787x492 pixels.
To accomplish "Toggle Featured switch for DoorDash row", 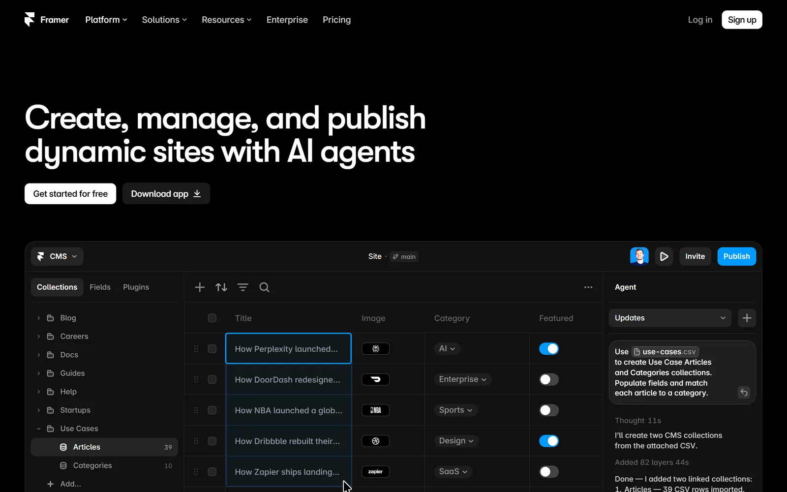I will [x=549, y=379].
